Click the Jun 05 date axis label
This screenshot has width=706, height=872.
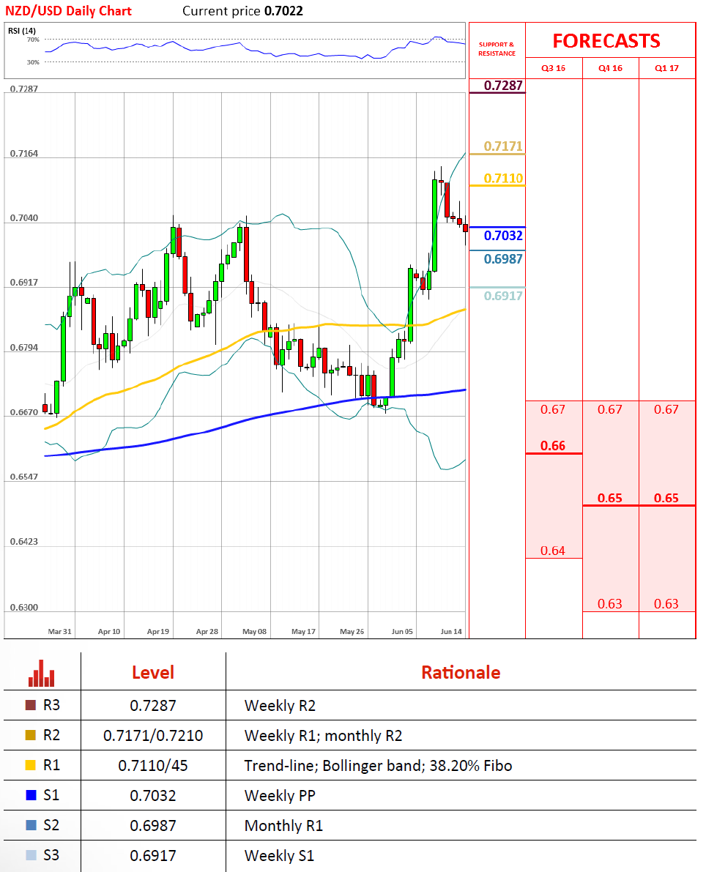[x=402, y=632]
